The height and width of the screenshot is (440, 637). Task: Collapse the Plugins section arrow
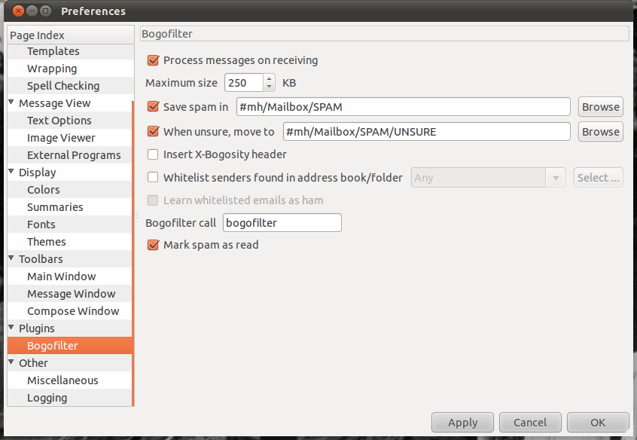pos(12,328)
